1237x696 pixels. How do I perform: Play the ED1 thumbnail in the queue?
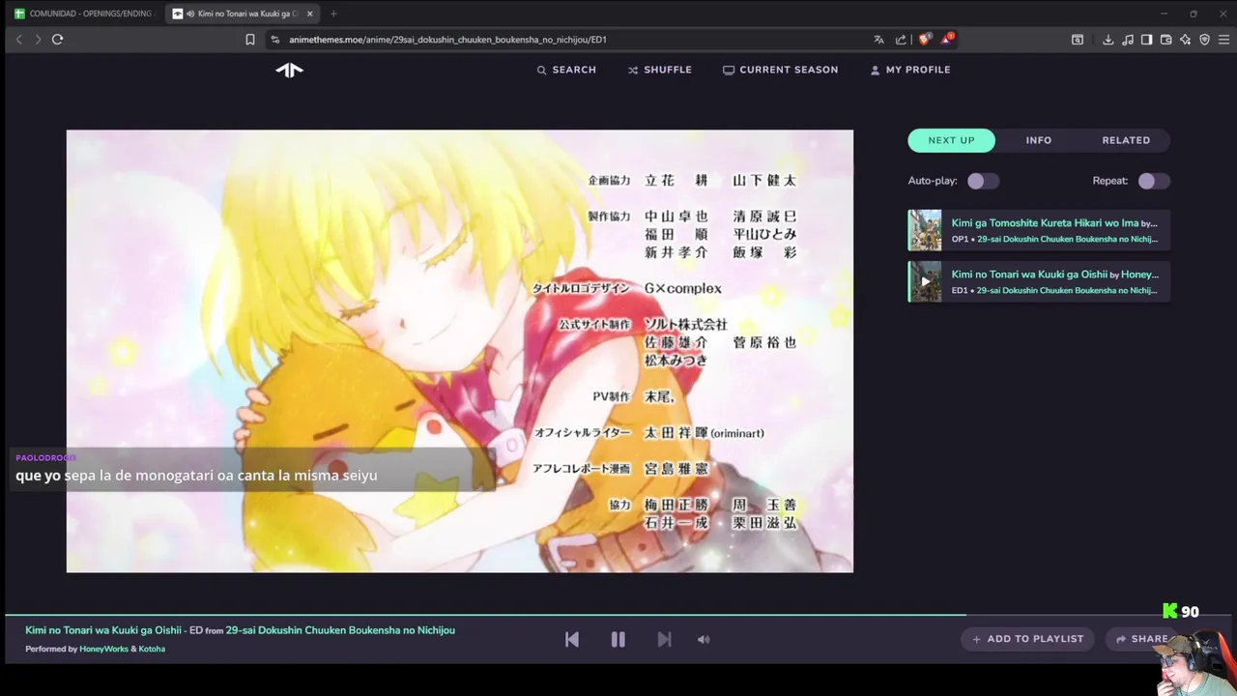[x=925, y=281]
